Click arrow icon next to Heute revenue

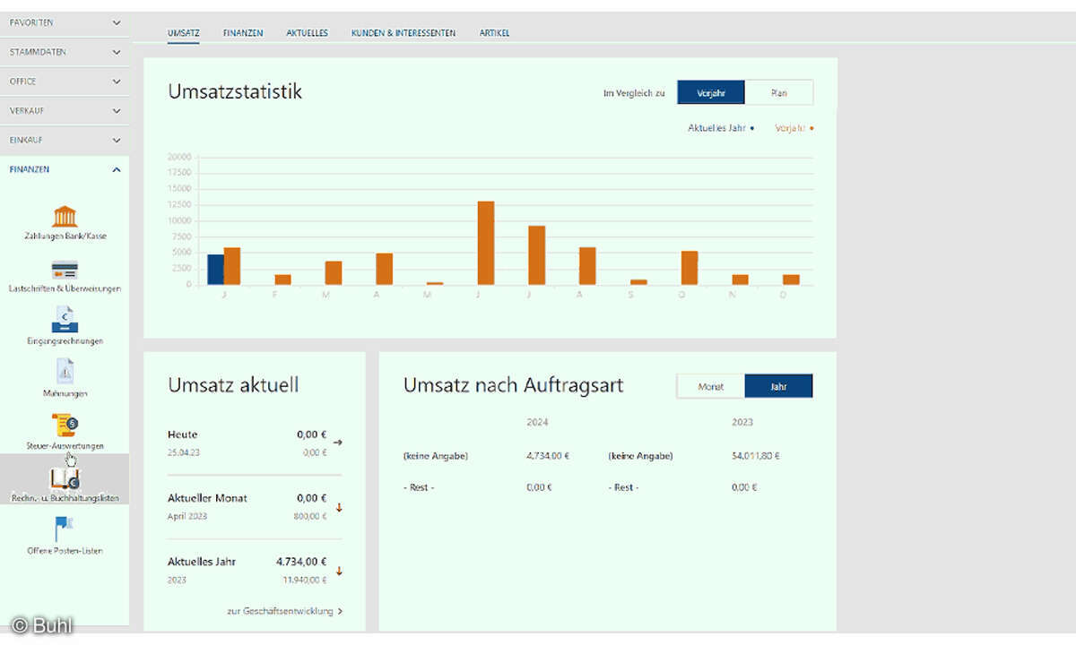point(338,442)
